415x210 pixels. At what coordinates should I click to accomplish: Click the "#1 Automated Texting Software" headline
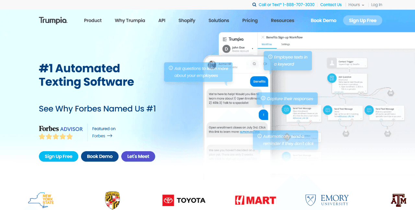tap(87, 75)
